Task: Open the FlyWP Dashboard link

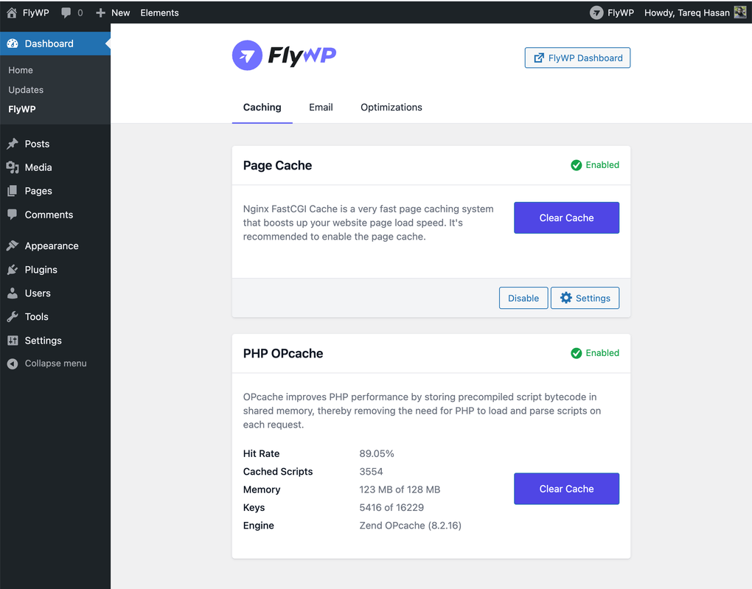Action: pos(577,57)
